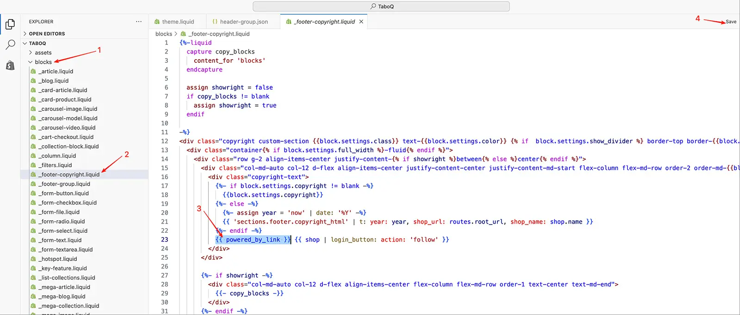
Task: Click the Save button
Action: pyautogui.click(x=731, y=22)
